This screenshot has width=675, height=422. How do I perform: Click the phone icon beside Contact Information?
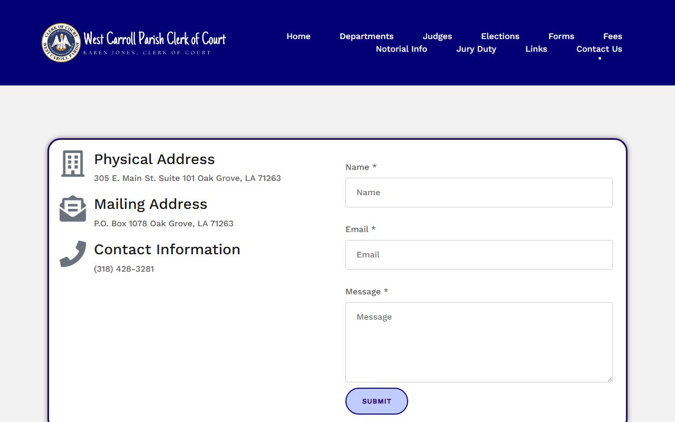(73, 254)
